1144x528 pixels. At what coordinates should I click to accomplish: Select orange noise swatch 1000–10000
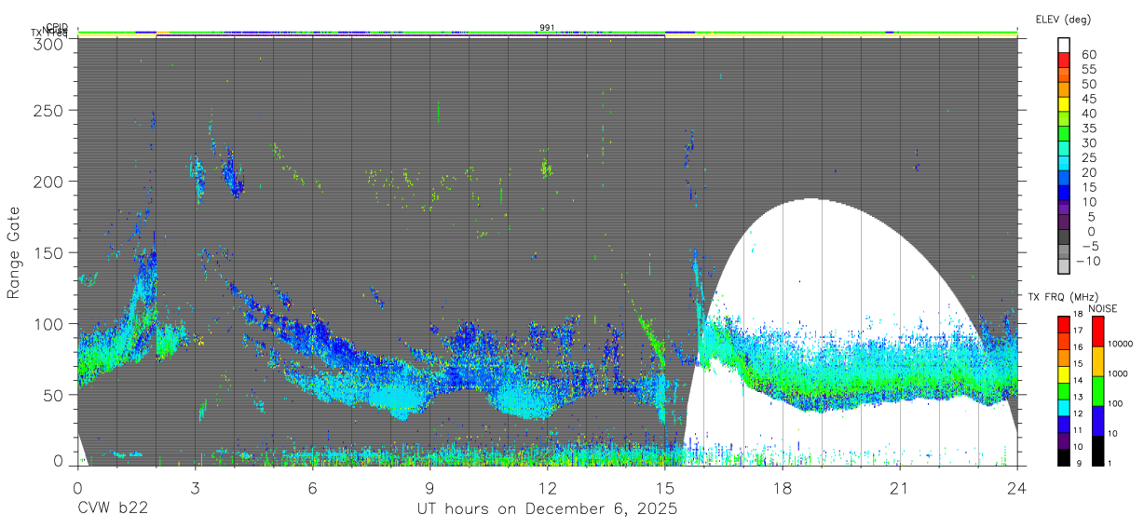coord(1097,361)
